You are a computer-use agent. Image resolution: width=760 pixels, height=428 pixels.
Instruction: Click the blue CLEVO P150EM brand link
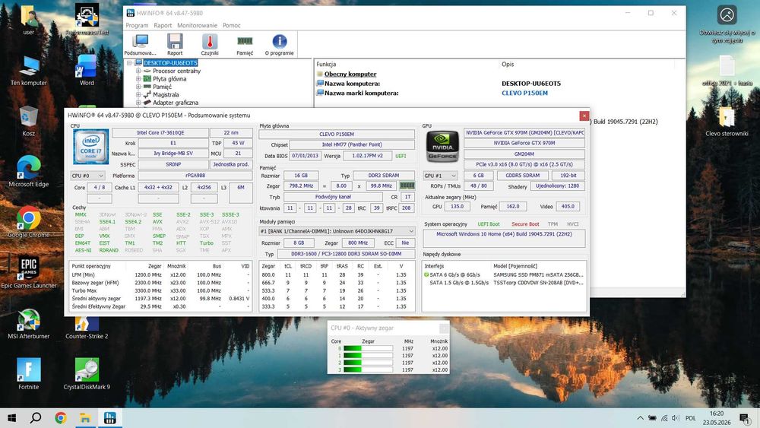(x=524, y=93)
